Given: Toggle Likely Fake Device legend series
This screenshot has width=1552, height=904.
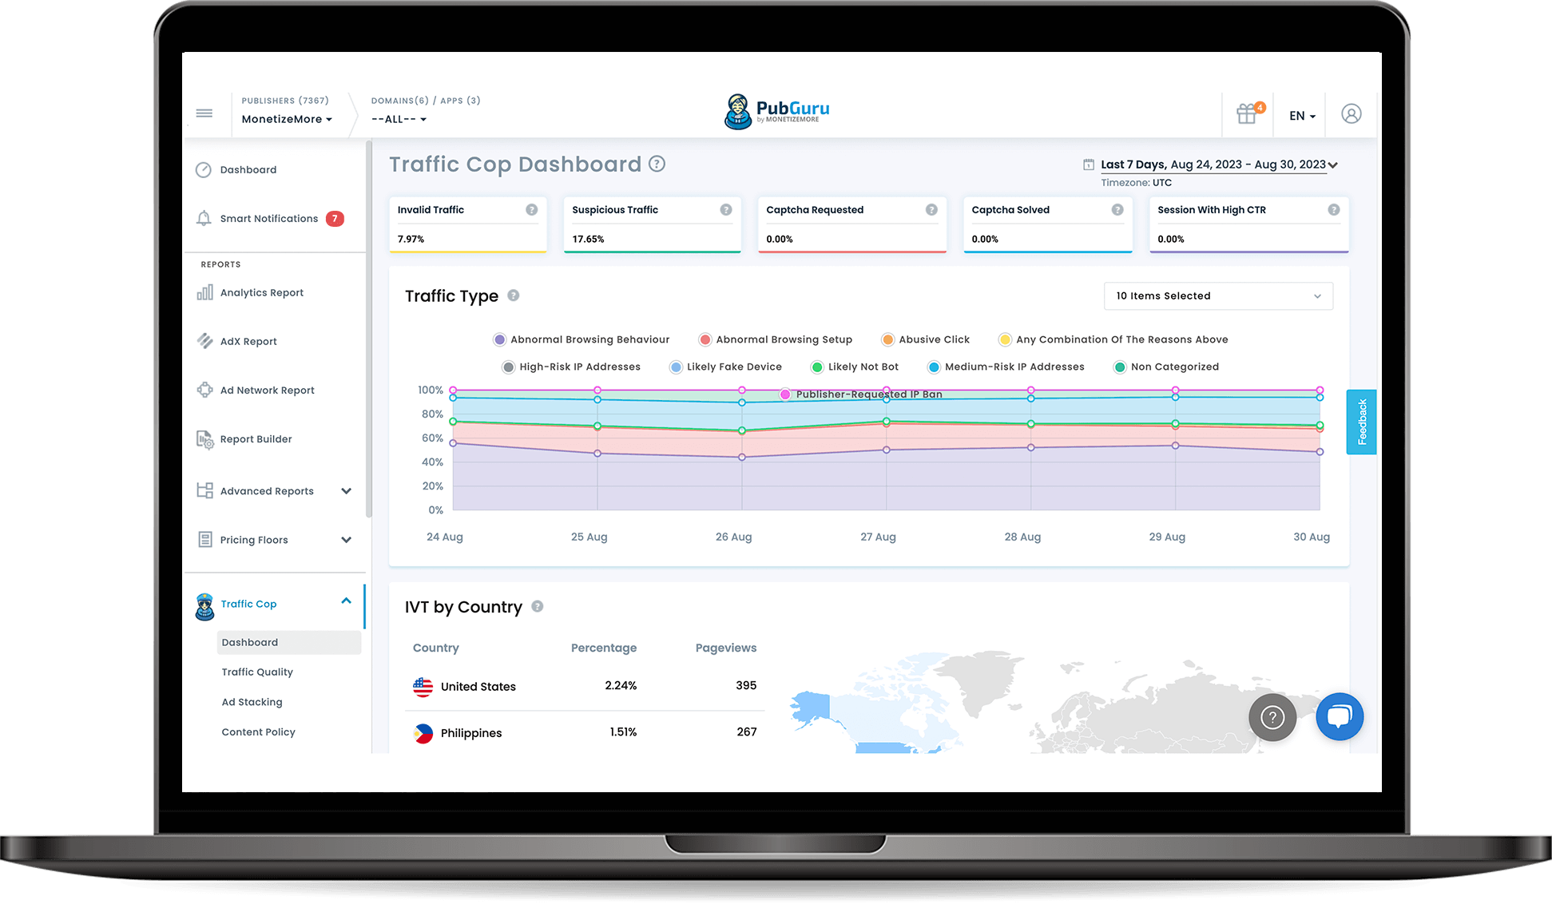Looking at the screenshot, I should [x=726, y=367].
